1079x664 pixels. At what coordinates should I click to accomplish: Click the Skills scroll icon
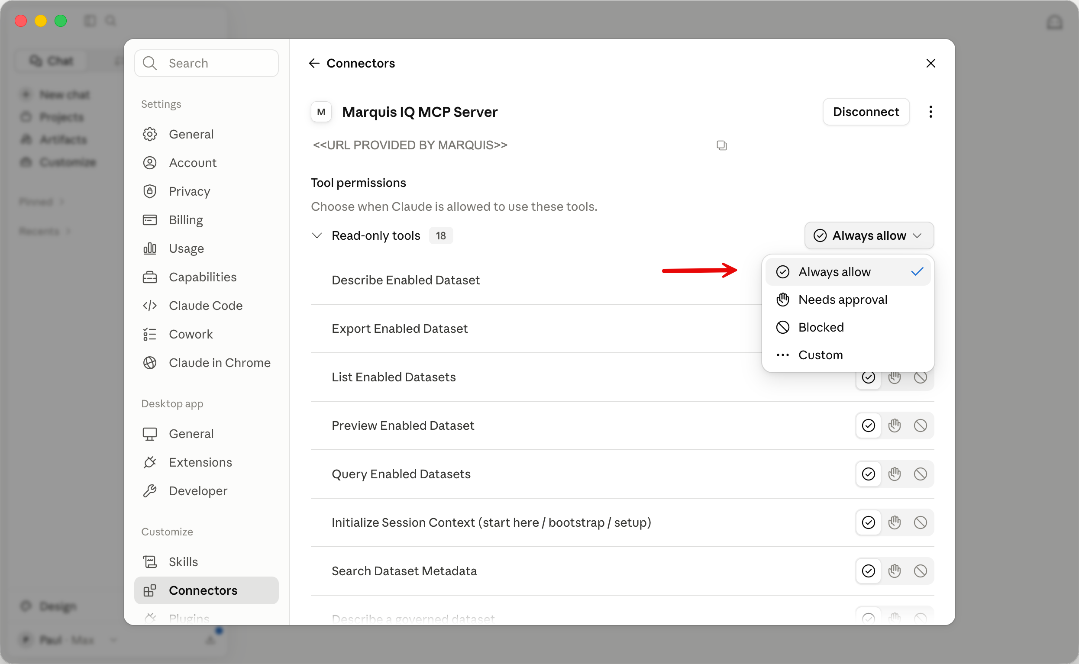tap(150, 562)
